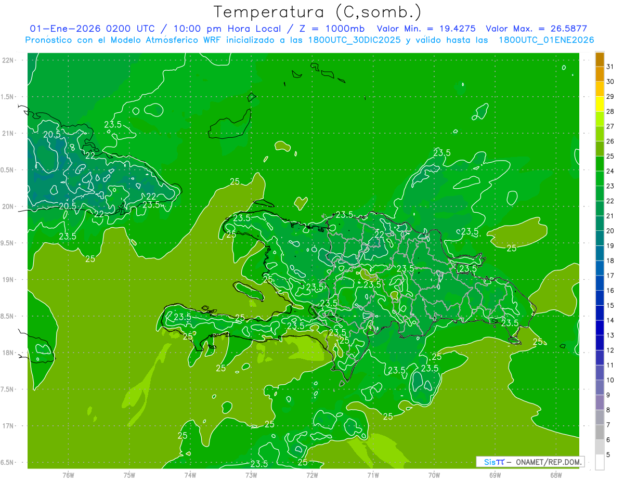Click the legend value "17"

pos(610,276)
